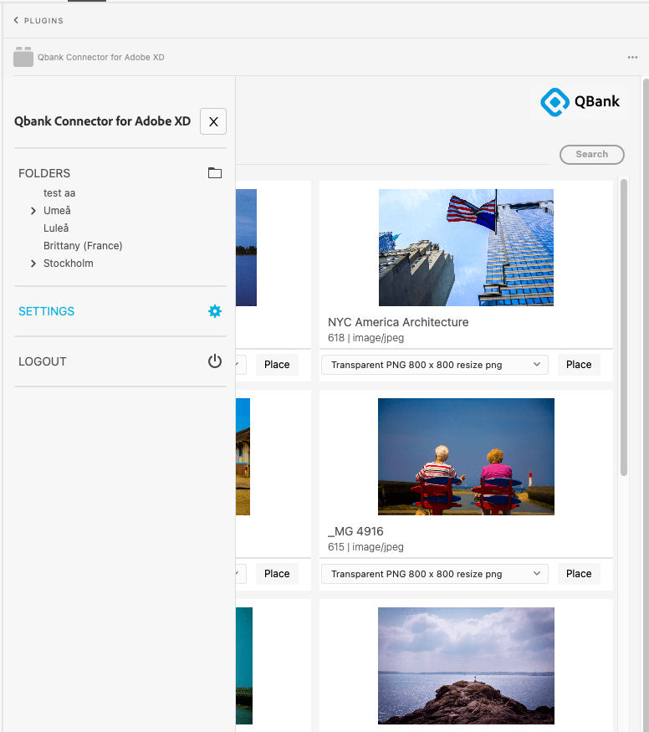Select the _MG 4916 thumbnail
The image size is (649, 732).
[x=466, y=457]
